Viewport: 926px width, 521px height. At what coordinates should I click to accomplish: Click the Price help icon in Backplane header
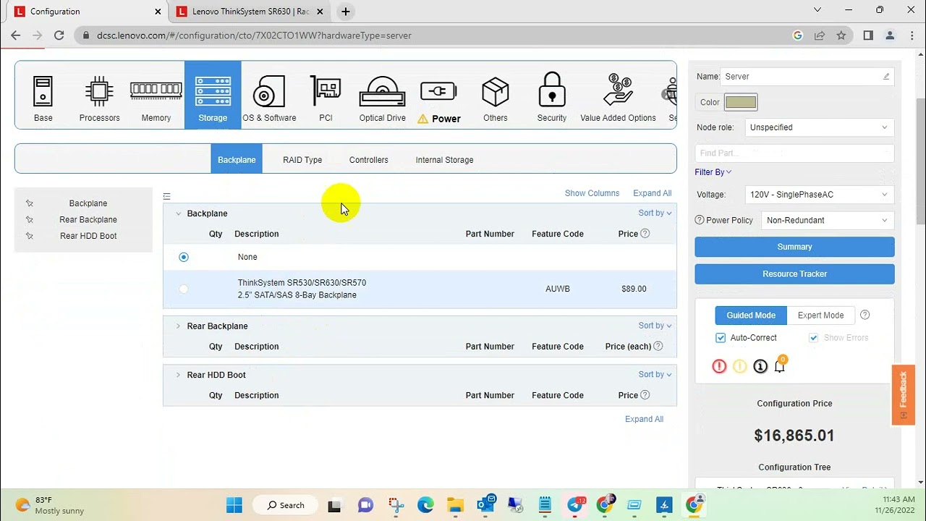pyautogui.click(x=645, y=233)
